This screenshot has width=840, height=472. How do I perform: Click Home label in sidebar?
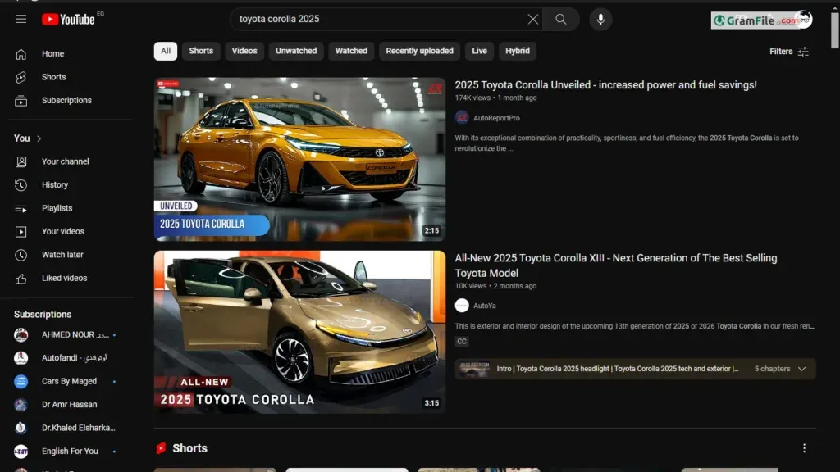pos(52,54)
